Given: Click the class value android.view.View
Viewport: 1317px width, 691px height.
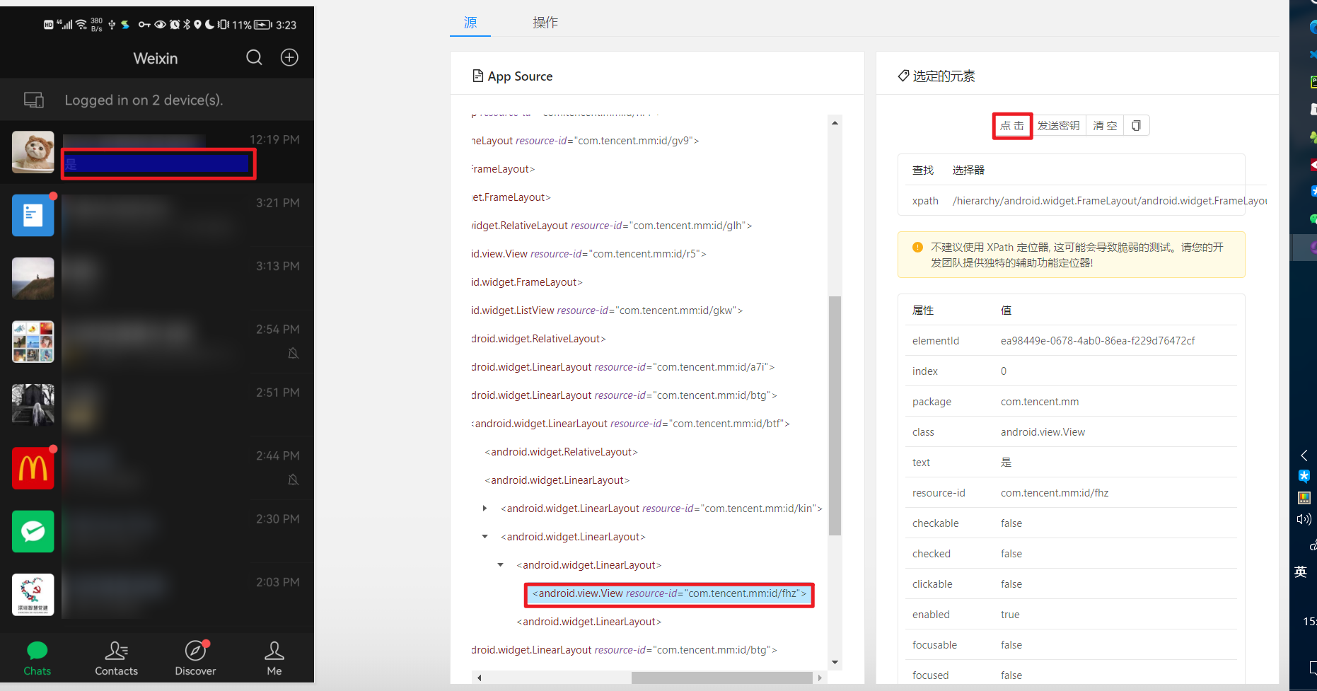Looking at the screenshot, I should pos(1043,432).
